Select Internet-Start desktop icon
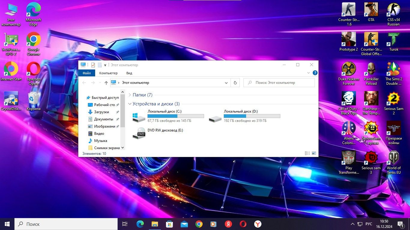Screen dimensions: 410x230 11,71
